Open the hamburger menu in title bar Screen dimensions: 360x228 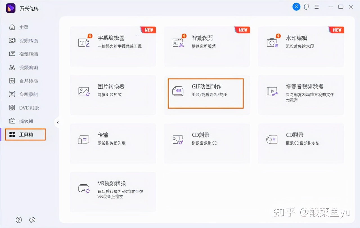pos(317,7)
